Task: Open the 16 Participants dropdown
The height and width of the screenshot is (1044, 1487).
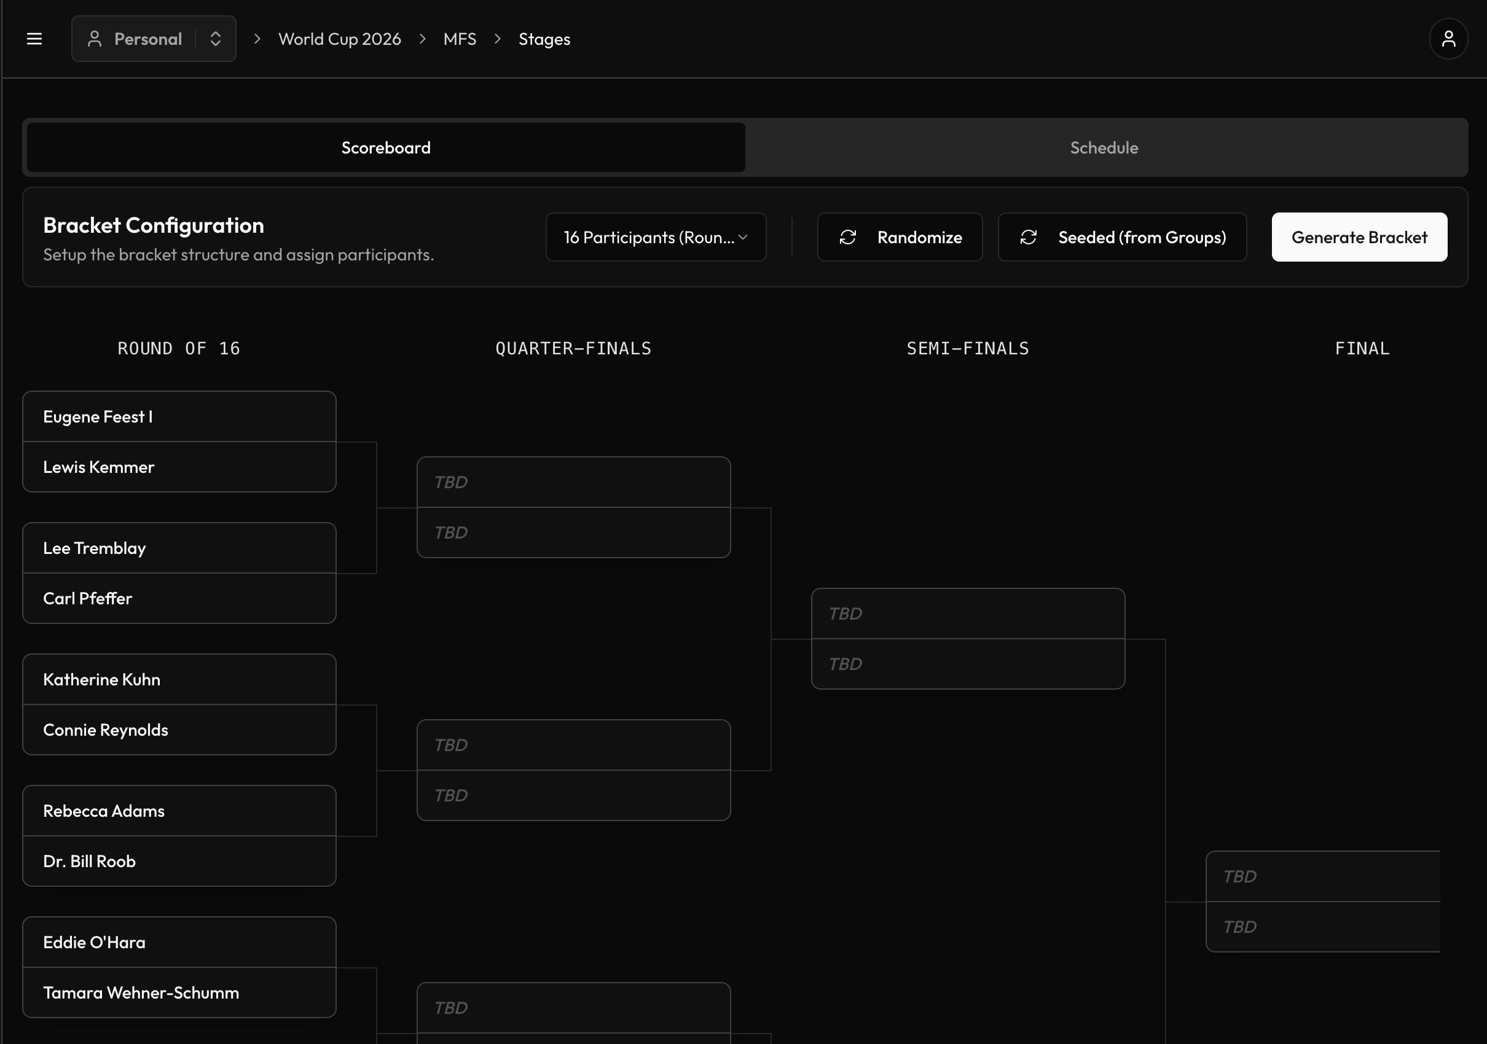Action: pos(656,238)
